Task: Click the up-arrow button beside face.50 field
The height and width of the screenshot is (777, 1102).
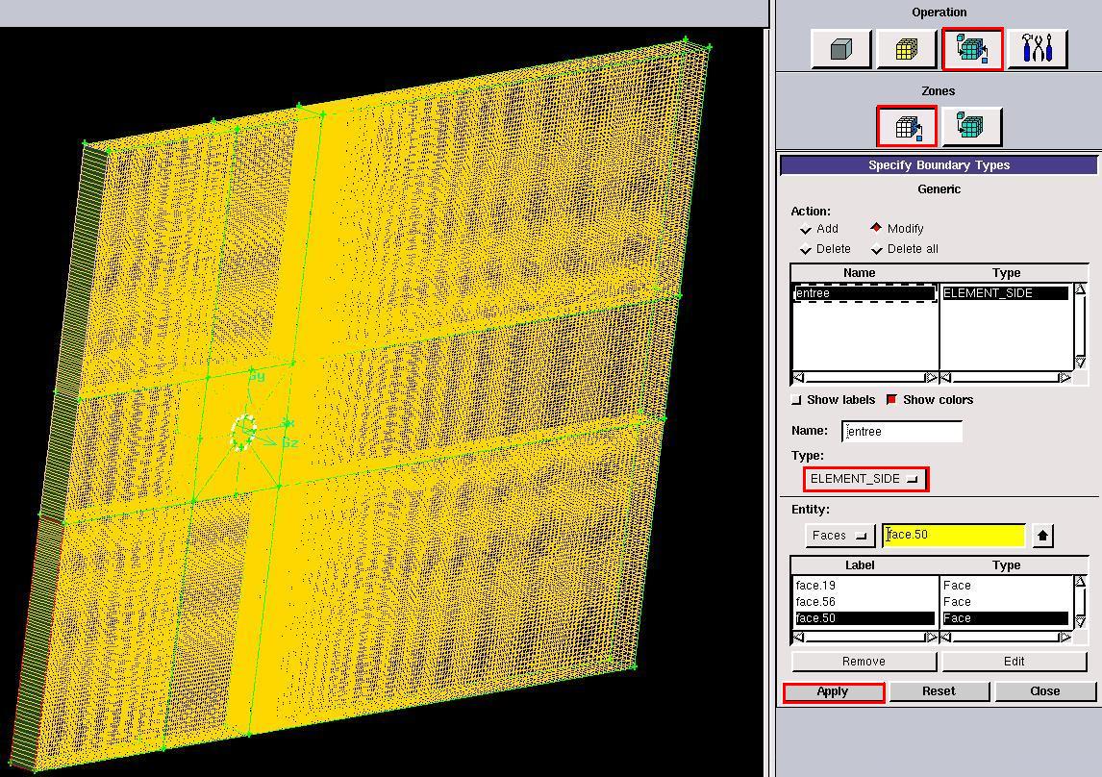Action: tap(1042, 535)
